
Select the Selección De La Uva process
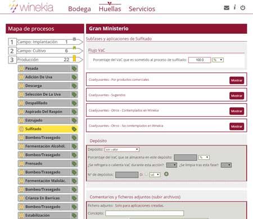tap(48, 94)
